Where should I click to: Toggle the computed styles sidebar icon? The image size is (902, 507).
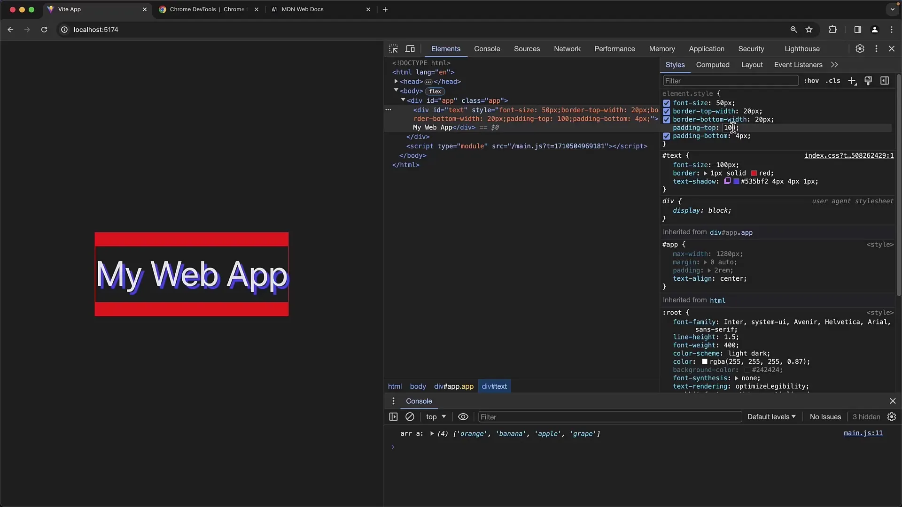pyautogui.click(x=885, y=81)
